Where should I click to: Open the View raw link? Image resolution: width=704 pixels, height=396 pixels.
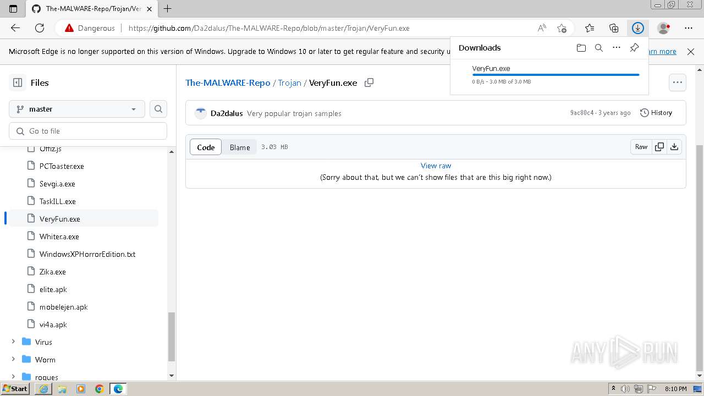pyautogui.click(x=436, y=166)
